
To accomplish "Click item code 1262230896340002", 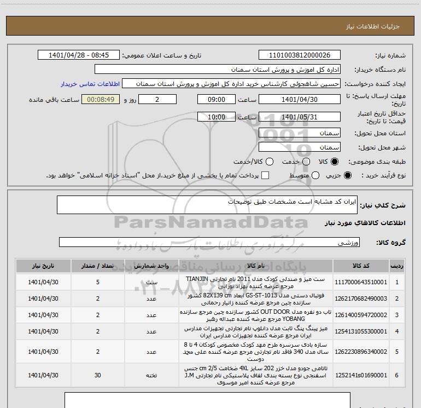I will click(361, 352).
